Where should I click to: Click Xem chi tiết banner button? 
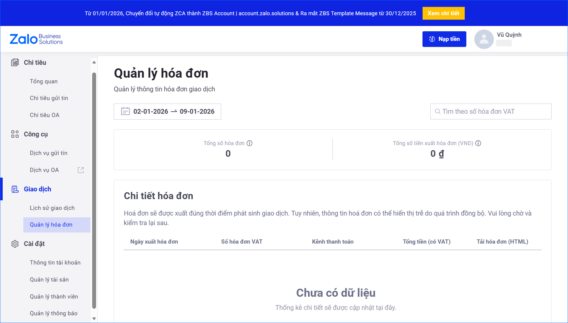coord(443,13)
